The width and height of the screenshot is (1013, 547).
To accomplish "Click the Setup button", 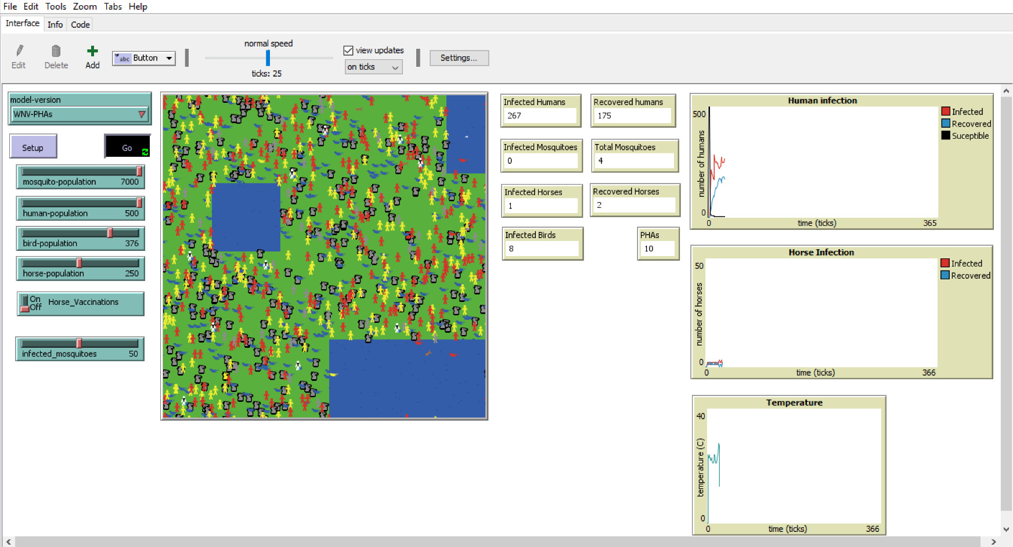I will [x=33, y=146].
